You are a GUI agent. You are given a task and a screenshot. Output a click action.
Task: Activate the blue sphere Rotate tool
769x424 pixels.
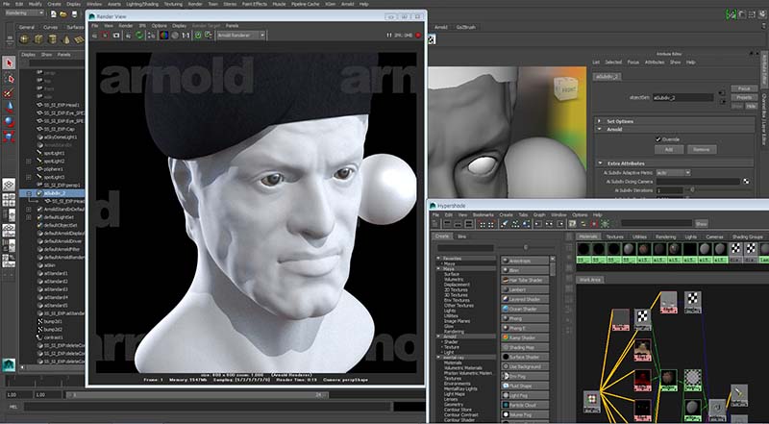9,122
